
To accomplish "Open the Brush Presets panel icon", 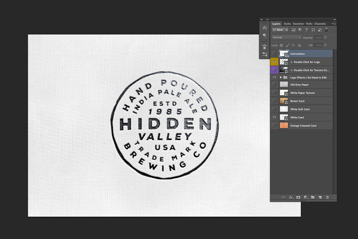I will pyautogui.click(x=264, y=54).
